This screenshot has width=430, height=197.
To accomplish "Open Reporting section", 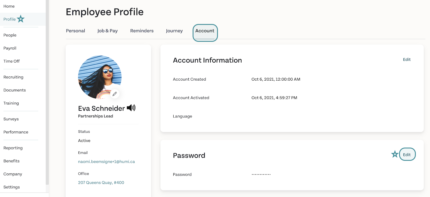I will click(13, 148).
